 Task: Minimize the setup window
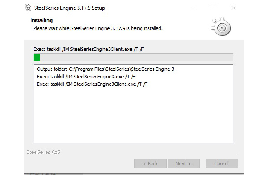coord(193,8)
